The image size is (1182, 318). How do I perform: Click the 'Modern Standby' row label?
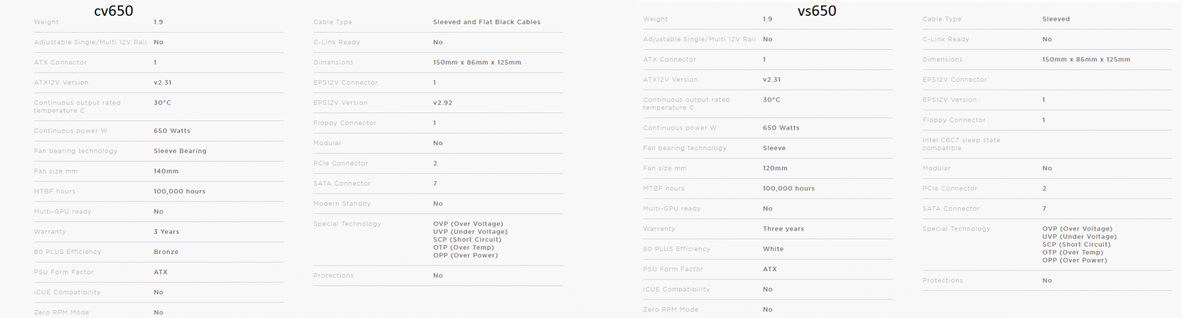tap(342, 204)
